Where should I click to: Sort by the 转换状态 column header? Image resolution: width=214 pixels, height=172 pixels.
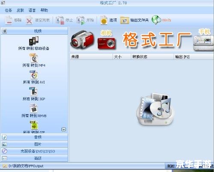click(x=152, y=57)
